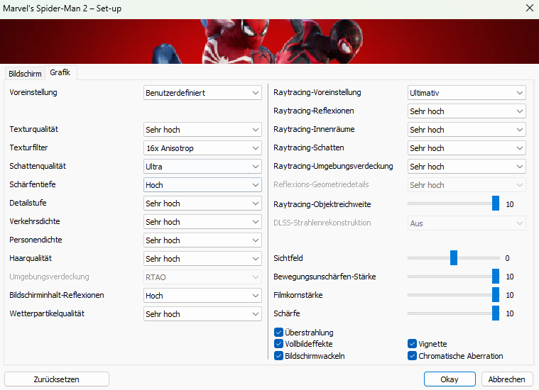Open the Raytracing-Reflexionen dropdown

tap(467, 111)
